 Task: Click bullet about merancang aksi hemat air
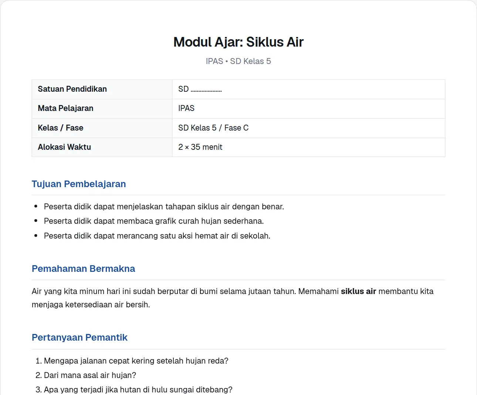tap(157, 236)
